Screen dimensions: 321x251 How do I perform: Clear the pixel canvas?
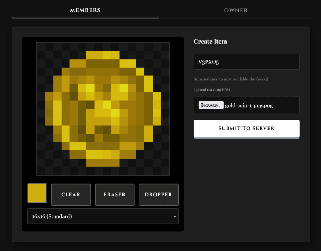click(x=71, y=194)
